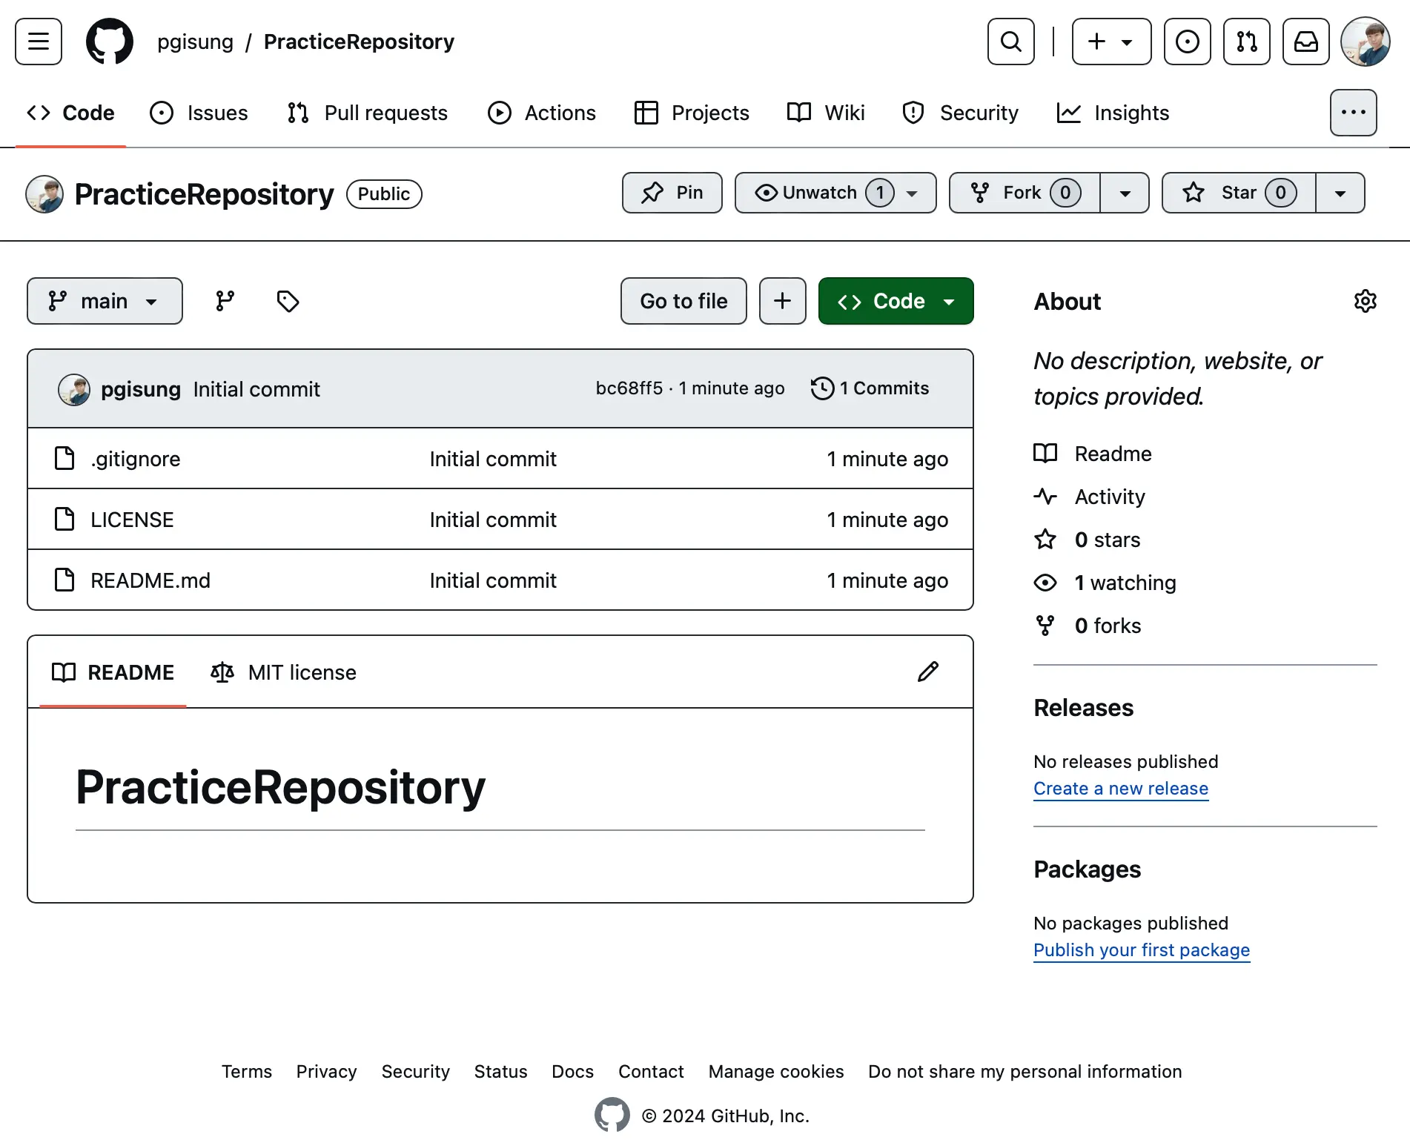Click the repository owner avatar beside title
The height and width of the screenshot is (1140, 1410).
tap(44, 194)
